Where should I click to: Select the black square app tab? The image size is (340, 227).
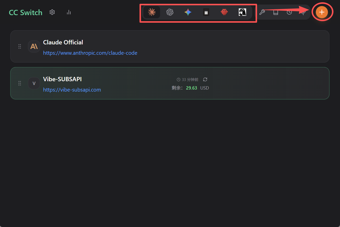click(206, 12)
